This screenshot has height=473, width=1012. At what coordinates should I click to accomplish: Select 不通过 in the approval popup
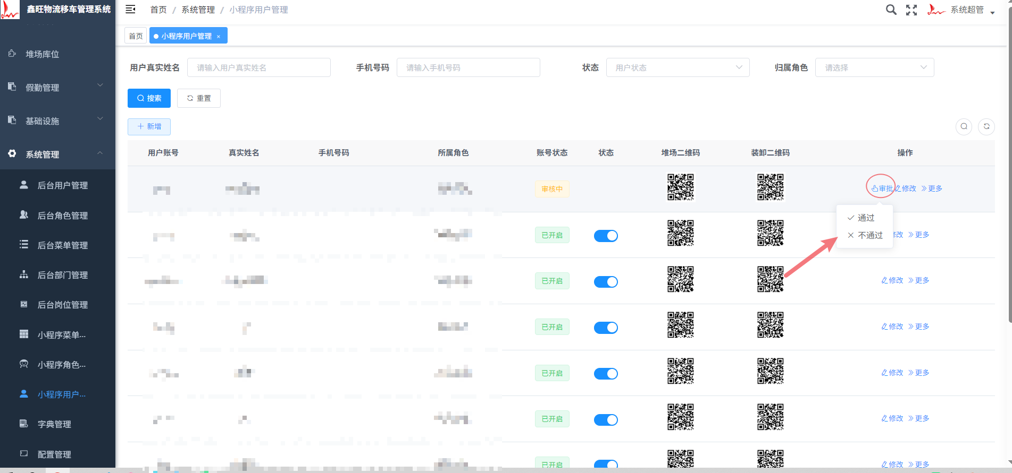(x=865, y=235)
